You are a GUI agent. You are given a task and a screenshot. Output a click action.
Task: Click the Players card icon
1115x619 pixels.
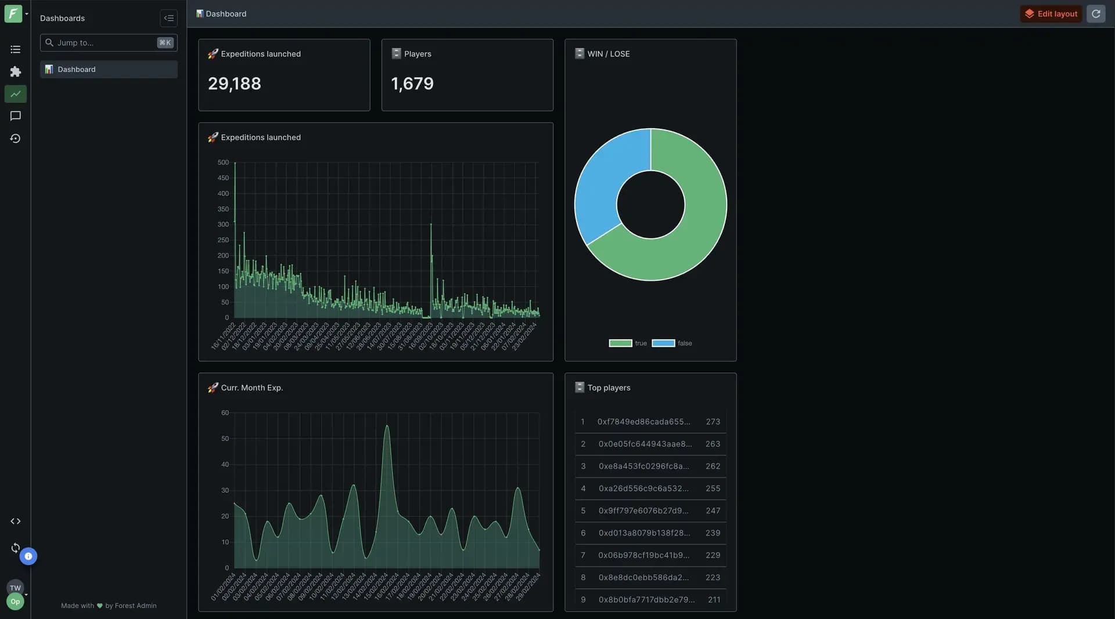point(396,53)
